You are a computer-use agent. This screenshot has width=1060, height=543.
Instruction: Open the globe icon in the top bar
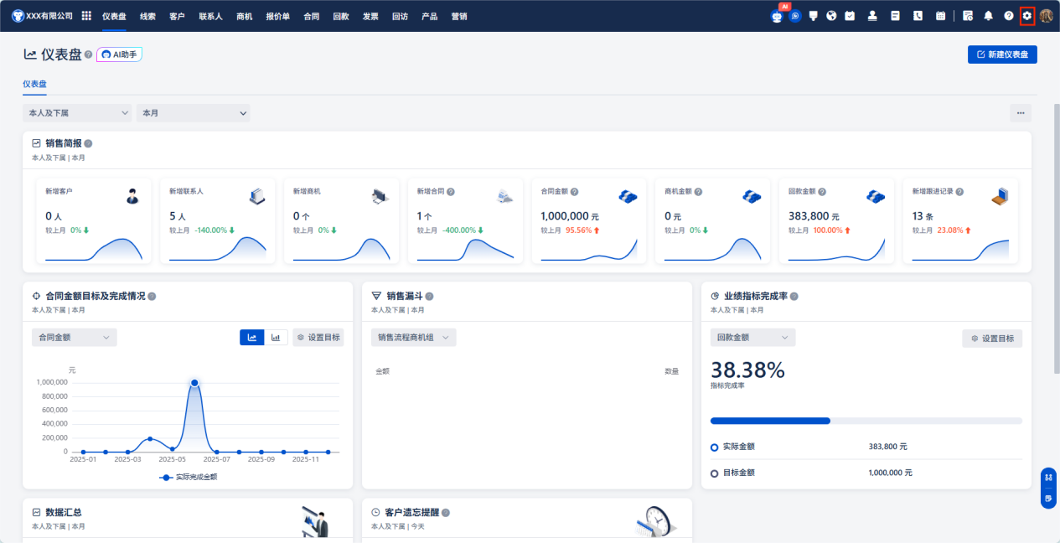pos(831,16)
